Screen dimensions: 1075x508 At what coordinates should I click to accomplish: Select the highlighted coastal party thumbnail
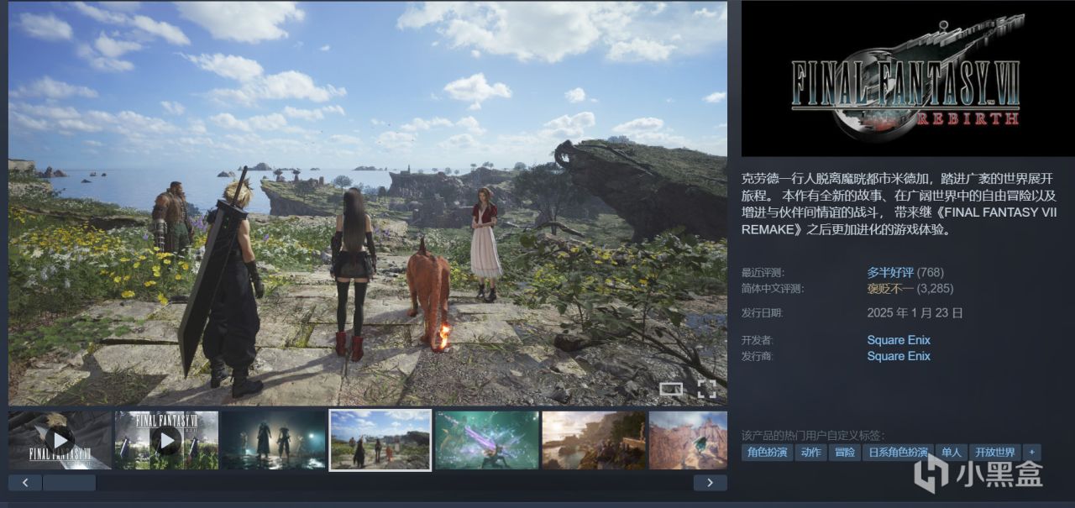point(380,440)
